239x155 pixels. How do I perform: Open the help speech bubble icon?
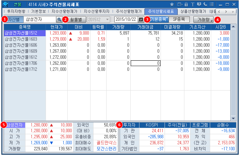point(199,4)
